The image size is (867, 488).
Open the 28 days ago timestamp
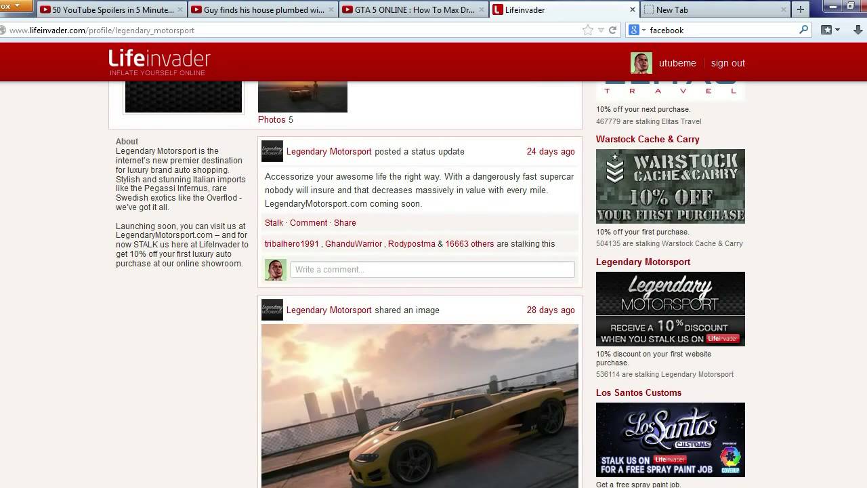(551, 310)
